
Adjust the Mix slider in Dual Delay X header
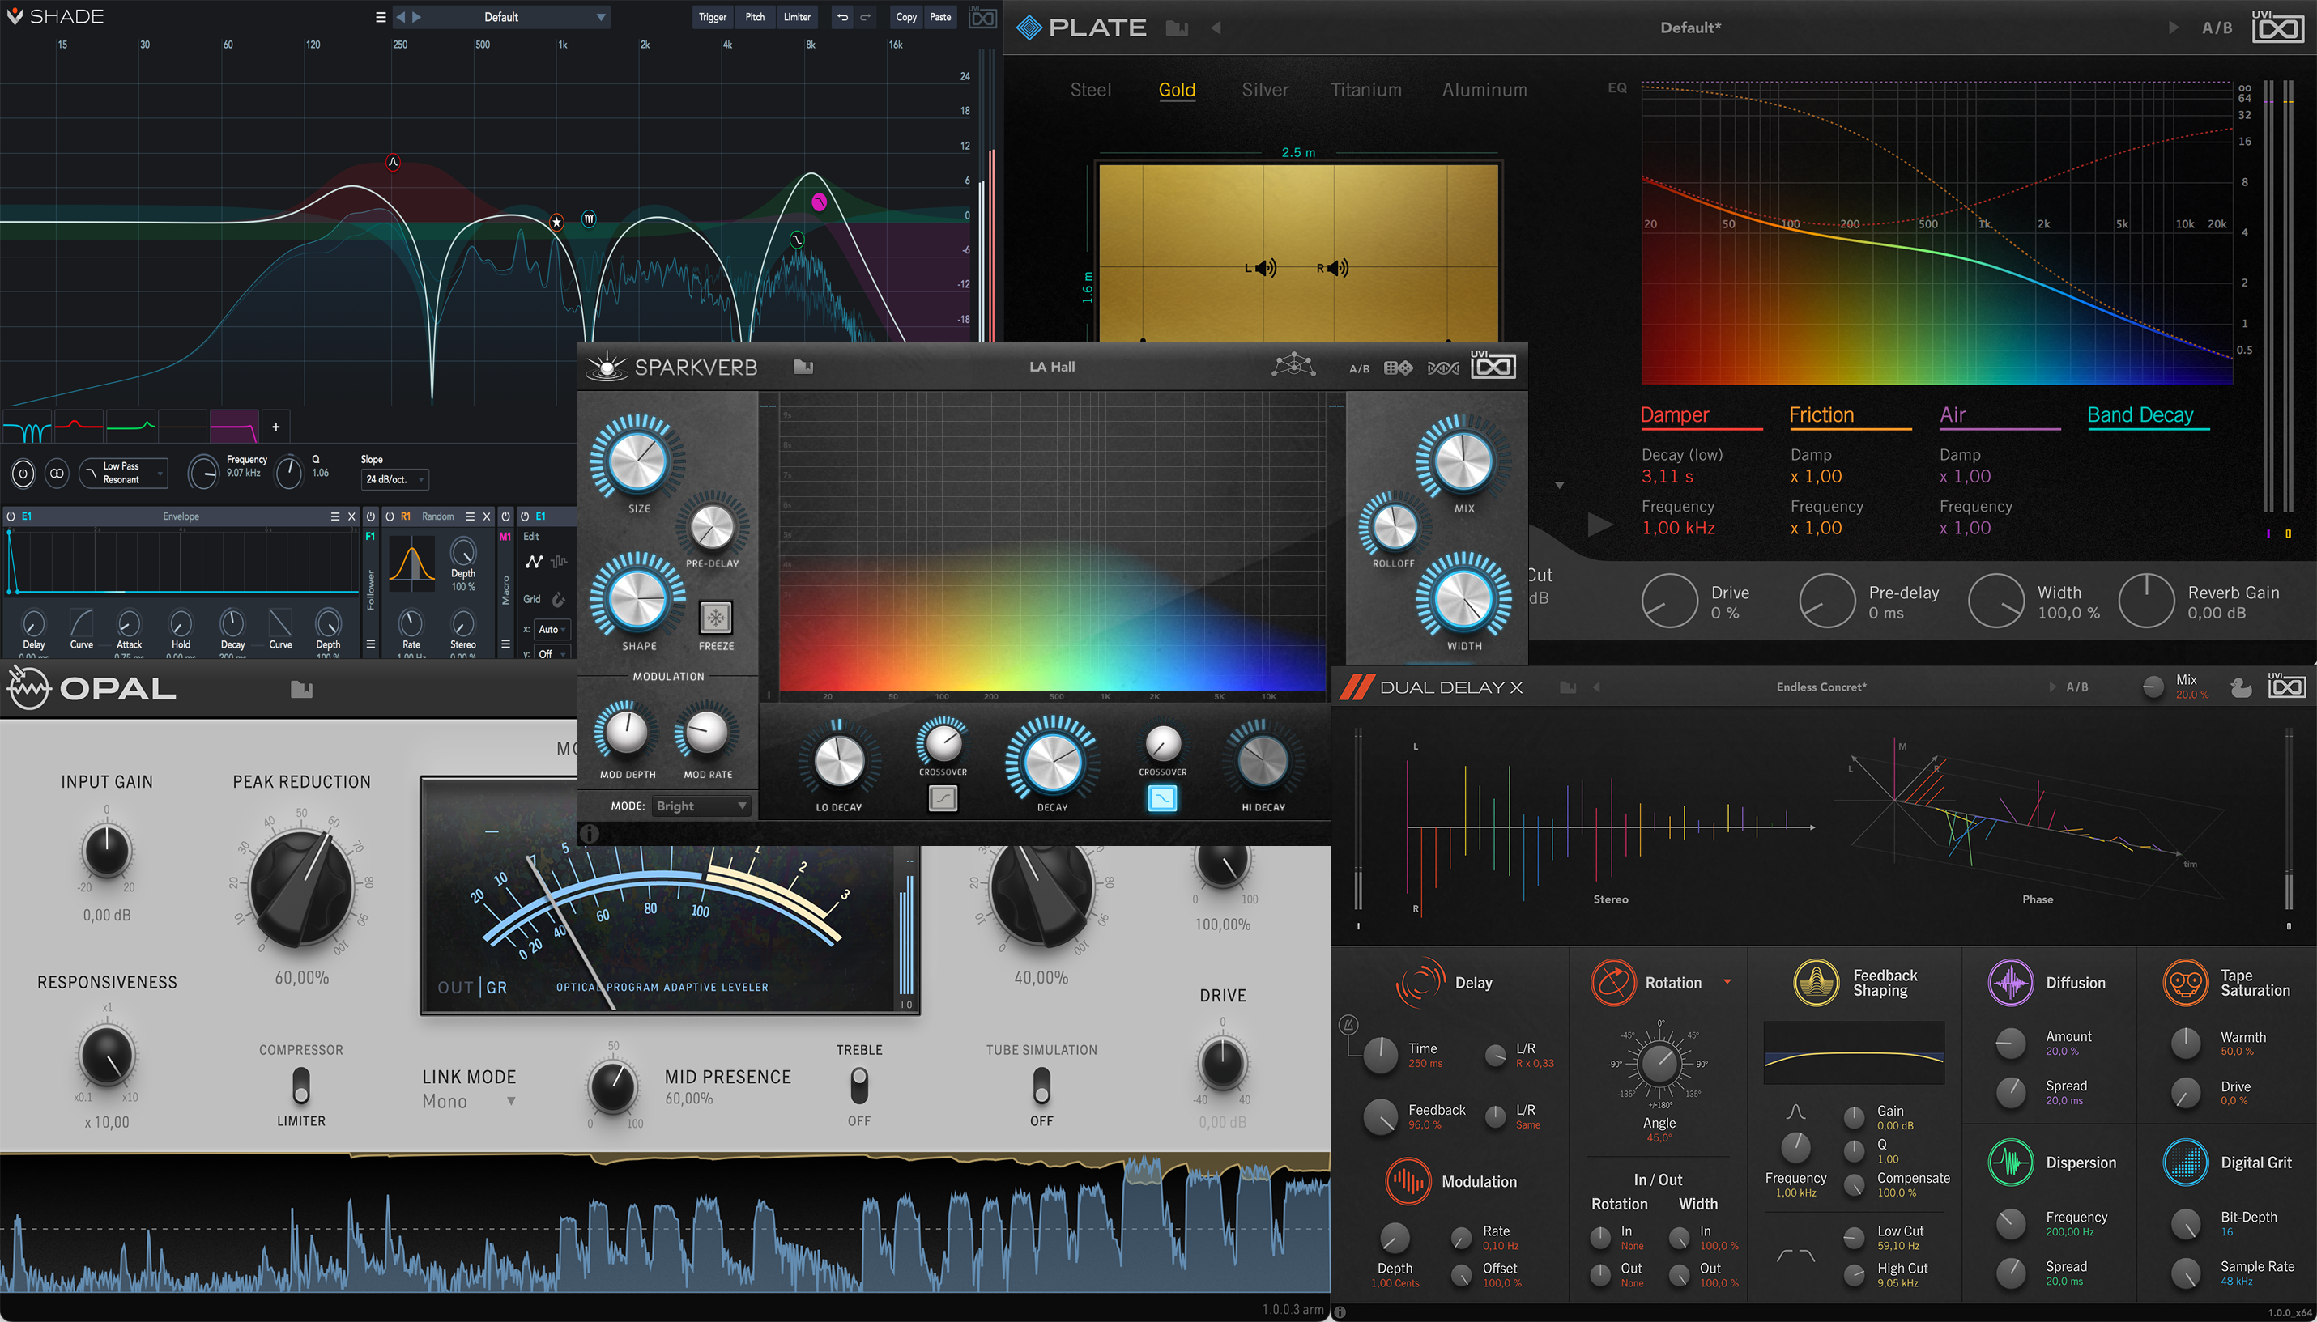coord(2152,687)
